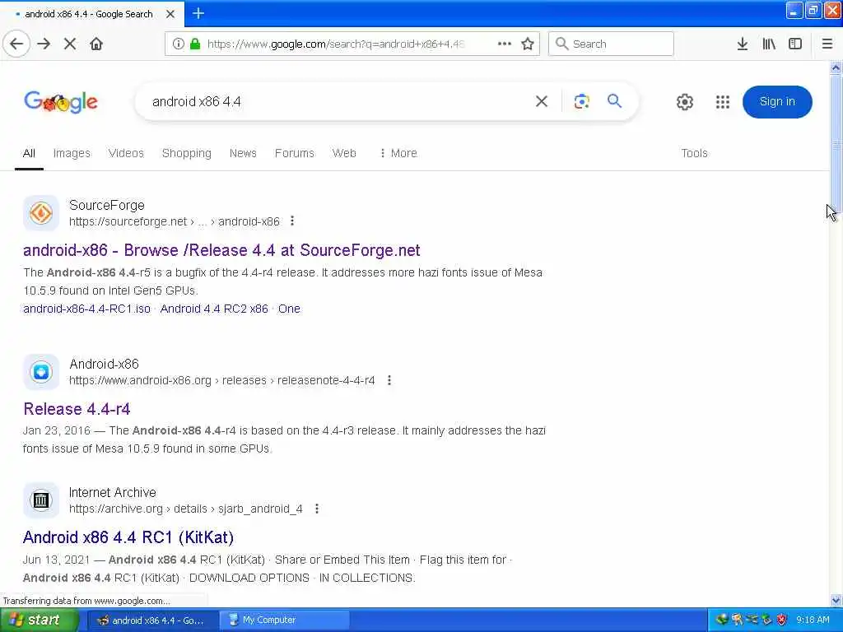Switch to the Shopping results tab
The image size is (843, 632).
click(187, 153)
